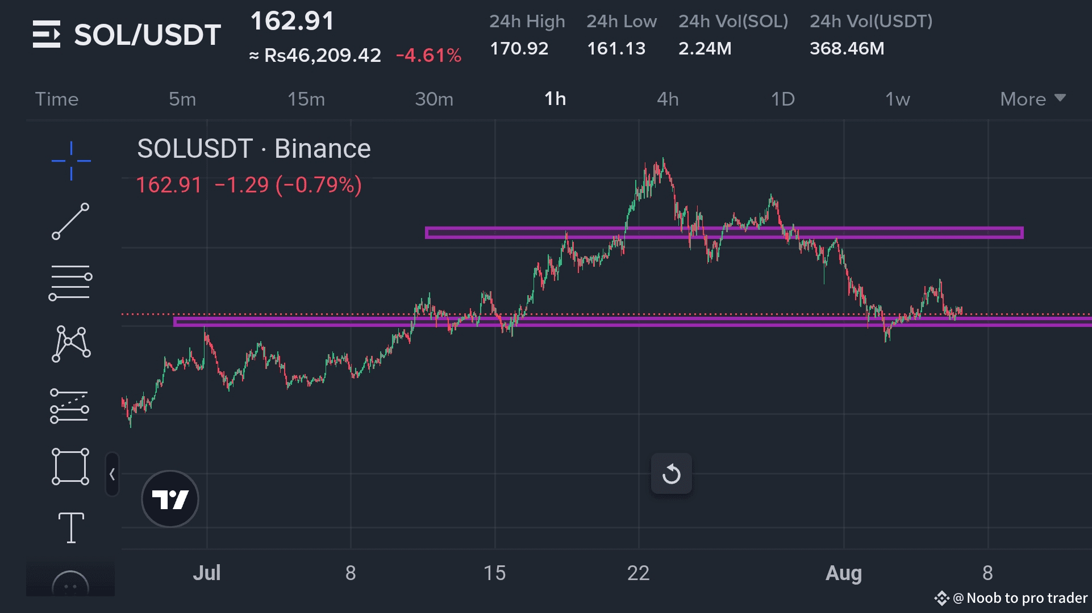Switch to the 1D timeframe
Viewport: 1092px width, 613px height.
(782, 99)
